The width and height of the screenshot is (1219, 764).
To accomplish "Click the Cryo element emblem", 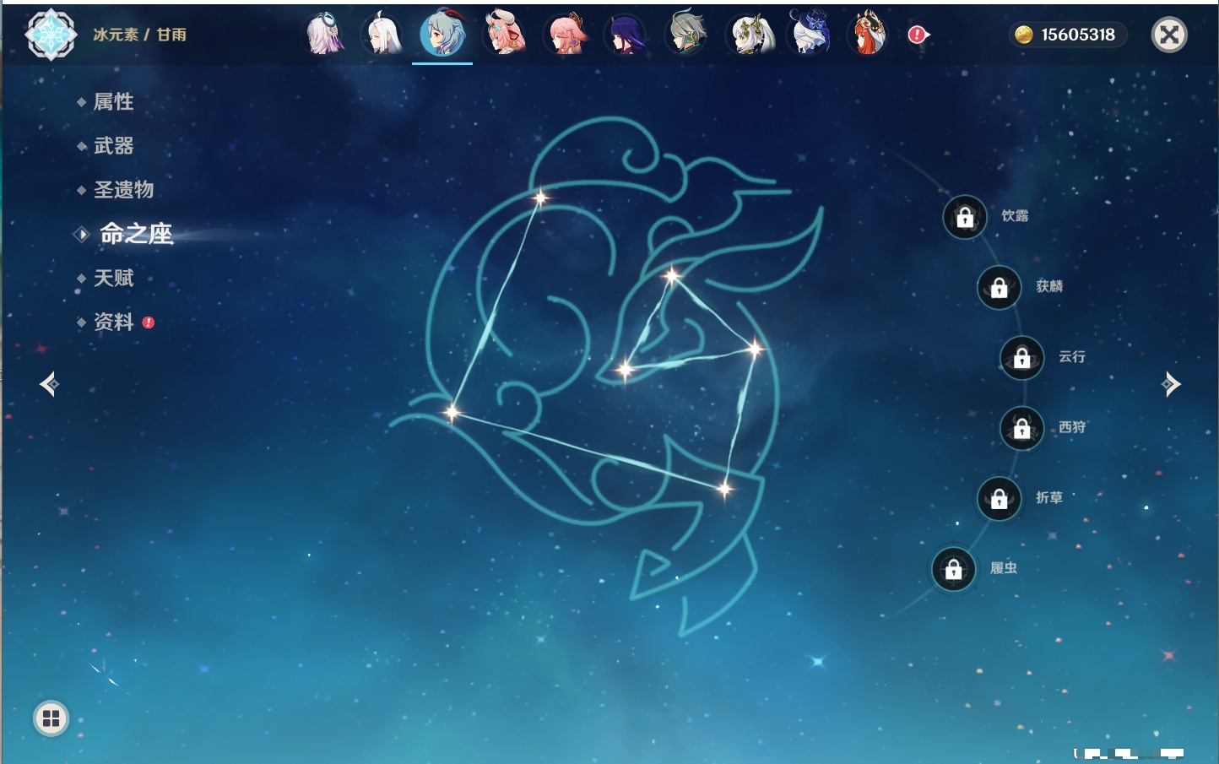I will coord(51,35).
